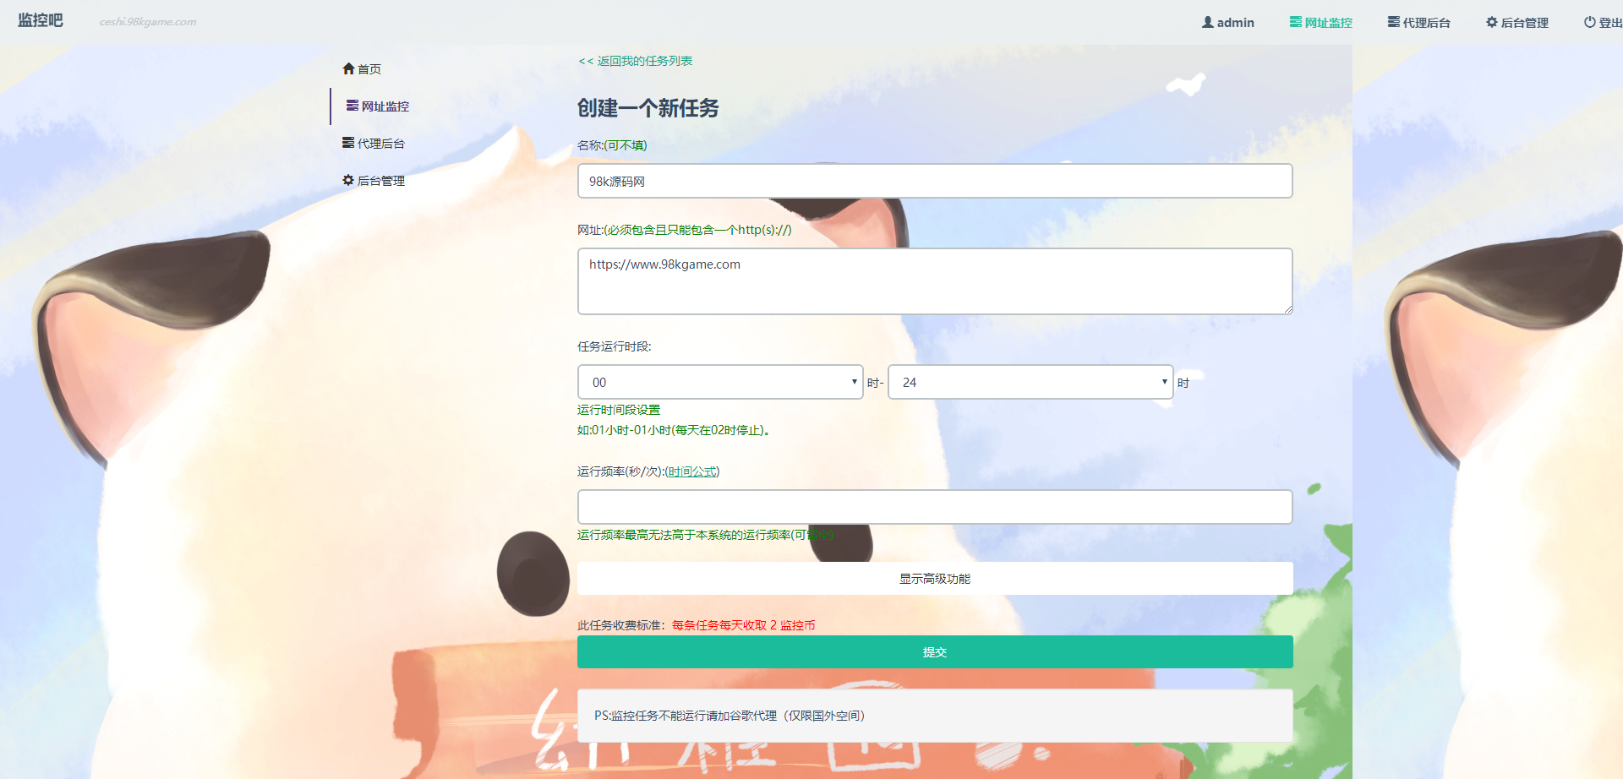
Task: Click the 登出 power icon
Action: click(x=1590, y=22)
